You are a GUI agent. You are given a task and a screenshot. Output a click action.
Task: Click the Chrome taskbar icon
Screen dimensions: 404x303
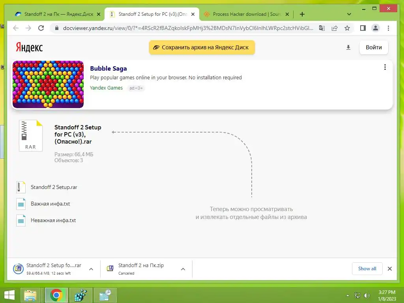click(56, 295)
